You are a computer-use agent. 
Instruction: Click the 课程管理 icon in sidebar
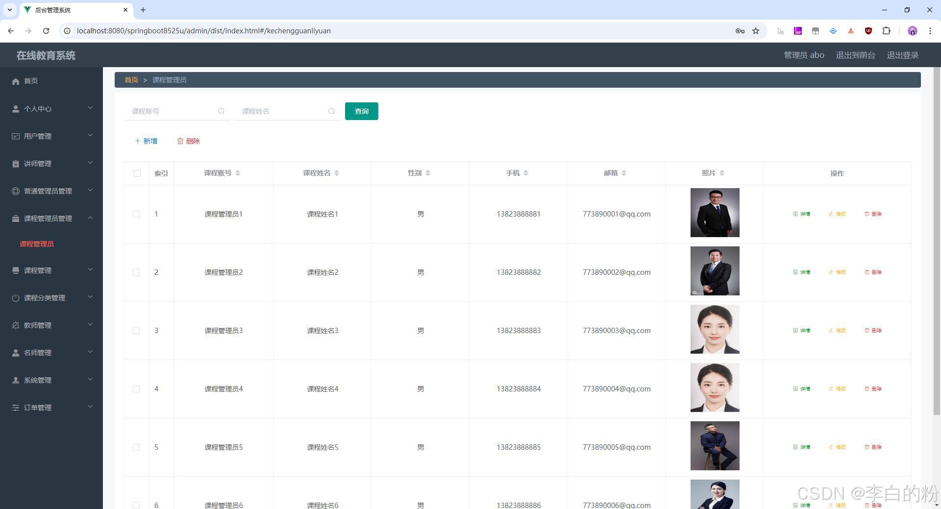[x=16, y=270]
